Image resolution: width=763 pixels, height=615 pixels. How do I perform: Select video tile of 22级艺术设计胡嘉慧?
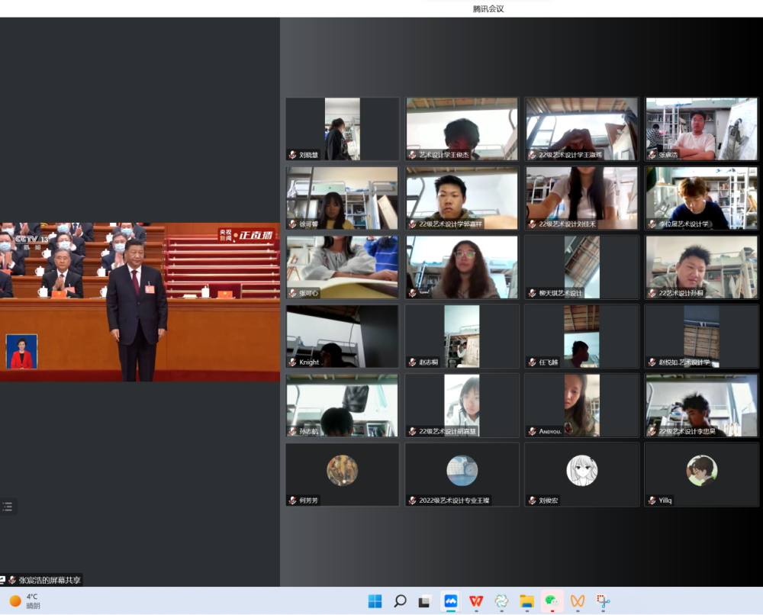pyautogui.click(x=462, y=405)
